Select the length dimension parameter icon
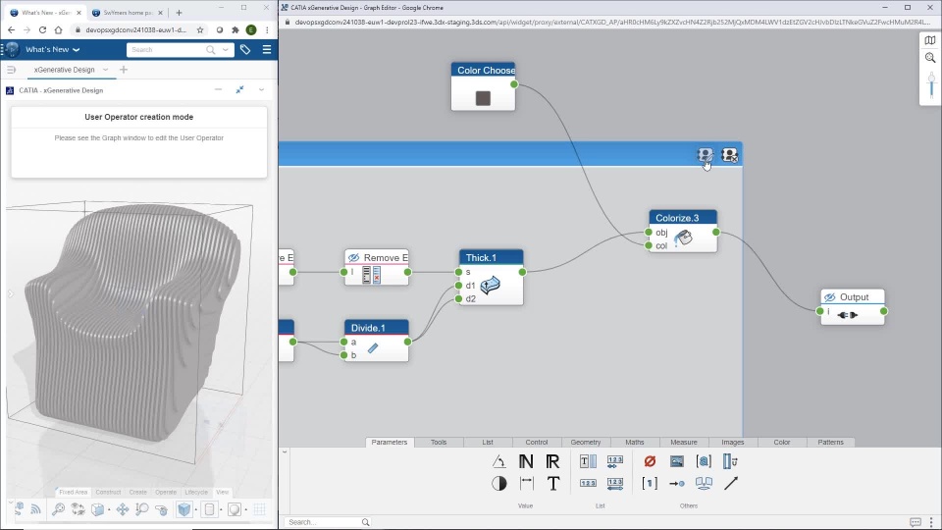 tap(526, 483)
